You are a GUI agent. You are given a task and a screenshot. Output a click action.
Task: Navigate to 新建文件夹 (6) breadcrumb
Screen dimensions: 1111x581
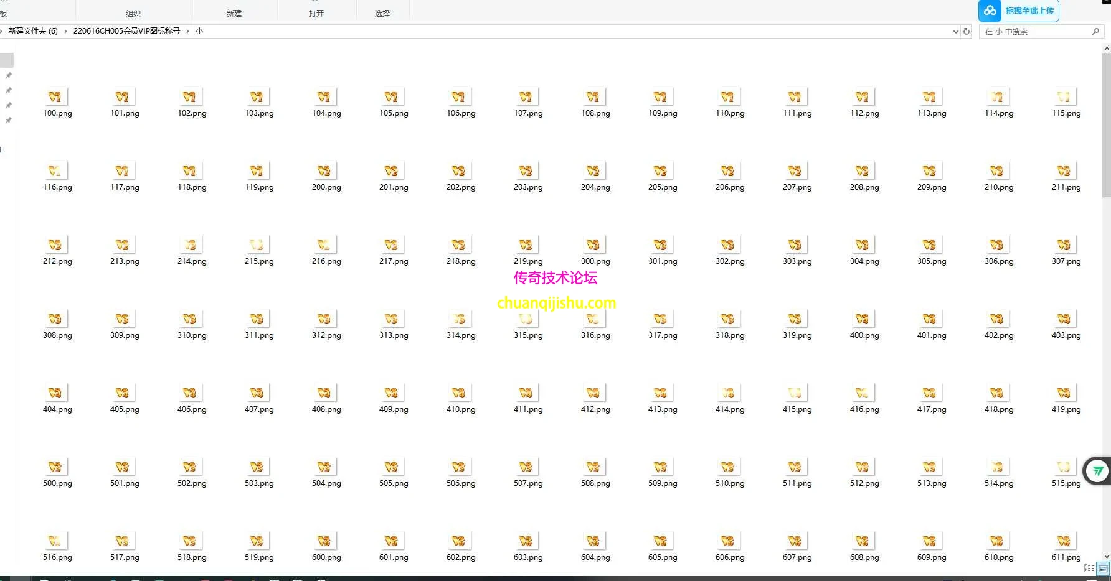[33, 31]
